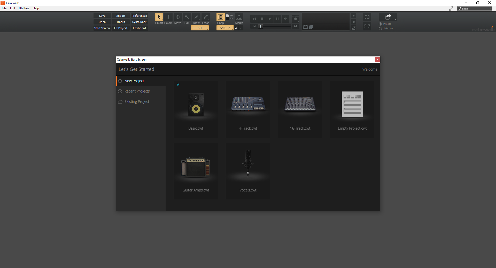Activate the Move tool
The image size is (496, 268).
[178, 17]
